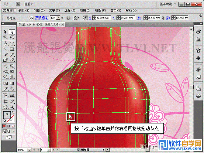
Task: Open the zoom level 400% dropdown
Action: click(30, 150)
